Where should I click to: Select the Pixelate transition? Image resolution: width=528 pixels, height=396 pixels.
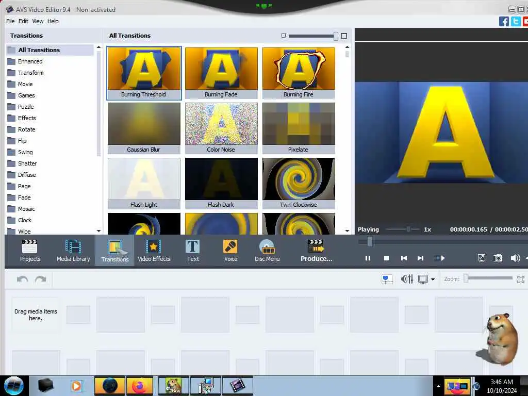tap(299, 128)
